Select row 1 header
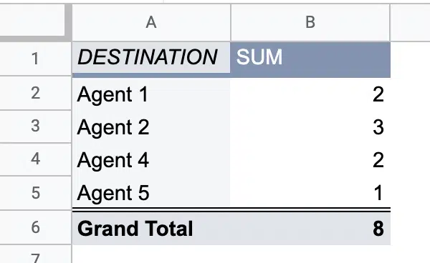 click(x=35, y=59)
